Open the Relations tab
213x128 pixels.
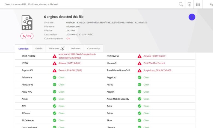54,48
